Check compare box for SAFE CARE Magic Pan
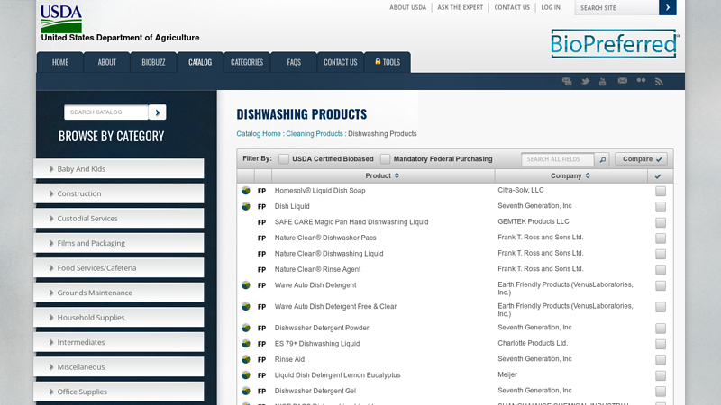This screenshot has height=405, width=721. [x=661, y=222]
